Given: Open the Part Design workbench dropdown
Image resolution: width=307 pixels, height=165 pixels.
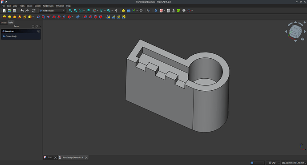Looking at the screenshot, I should (x=52, y=11).
